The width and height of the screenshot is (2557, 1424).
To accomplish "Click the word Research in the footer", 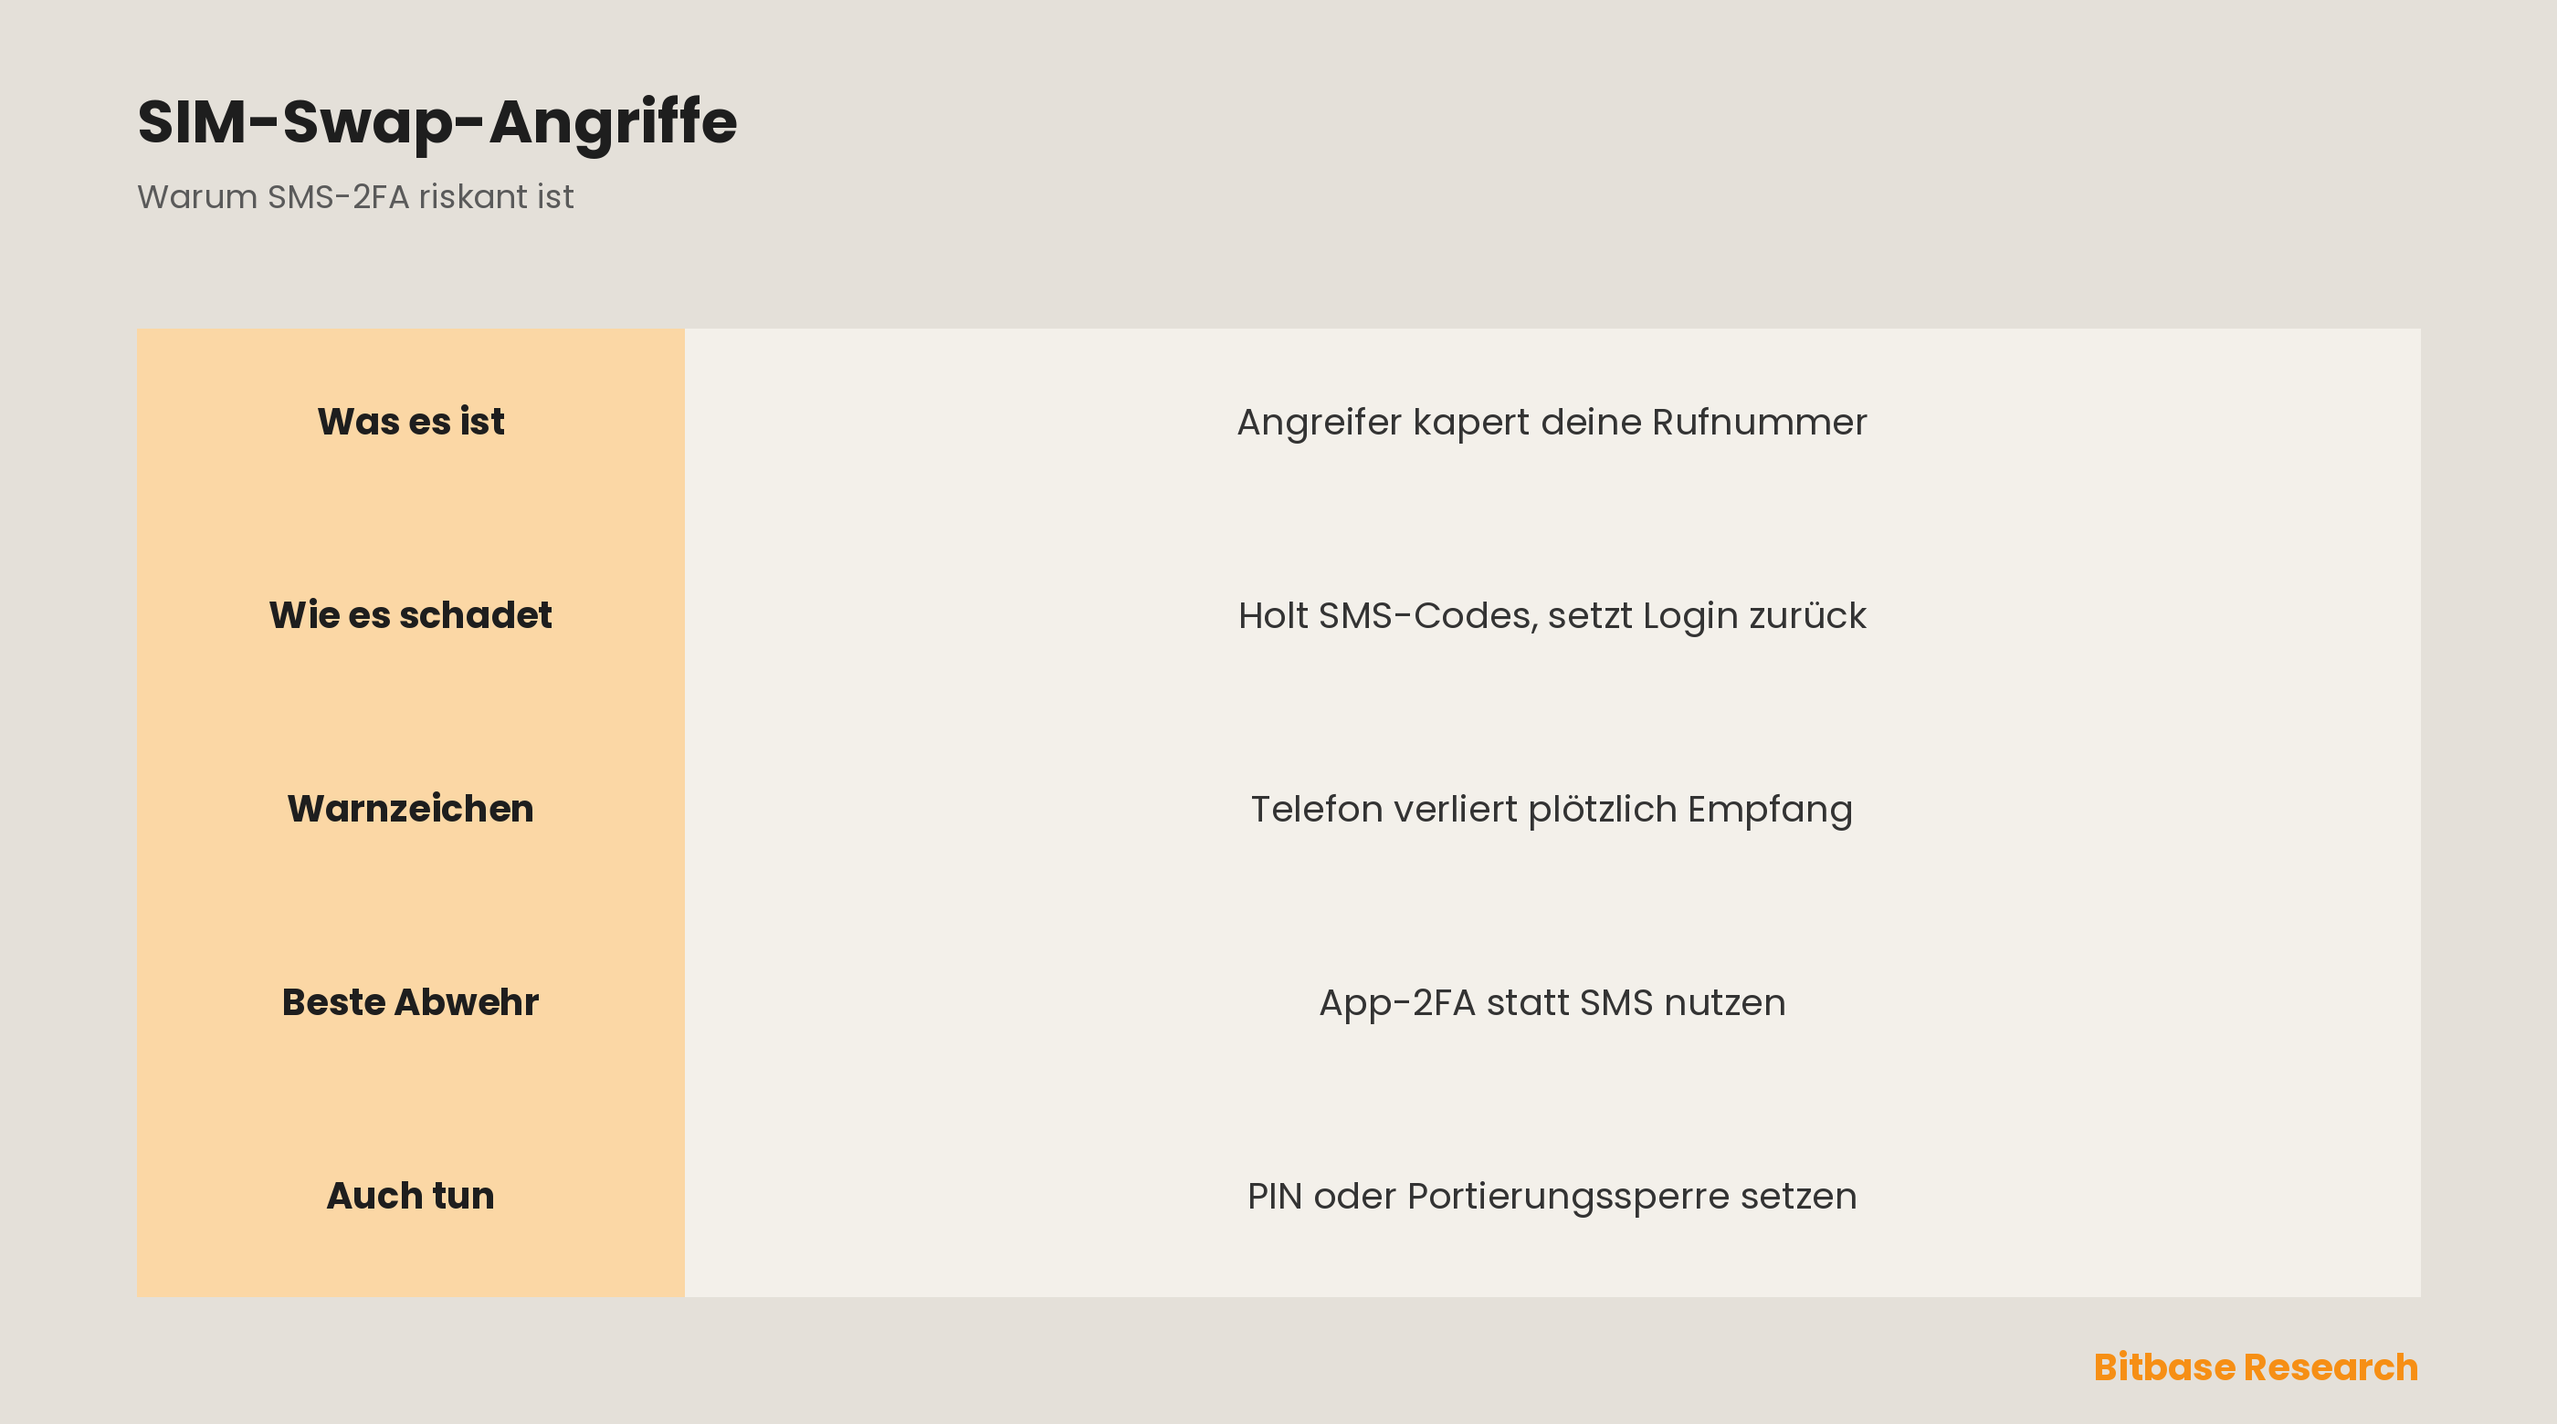I will [2331, 1367].
